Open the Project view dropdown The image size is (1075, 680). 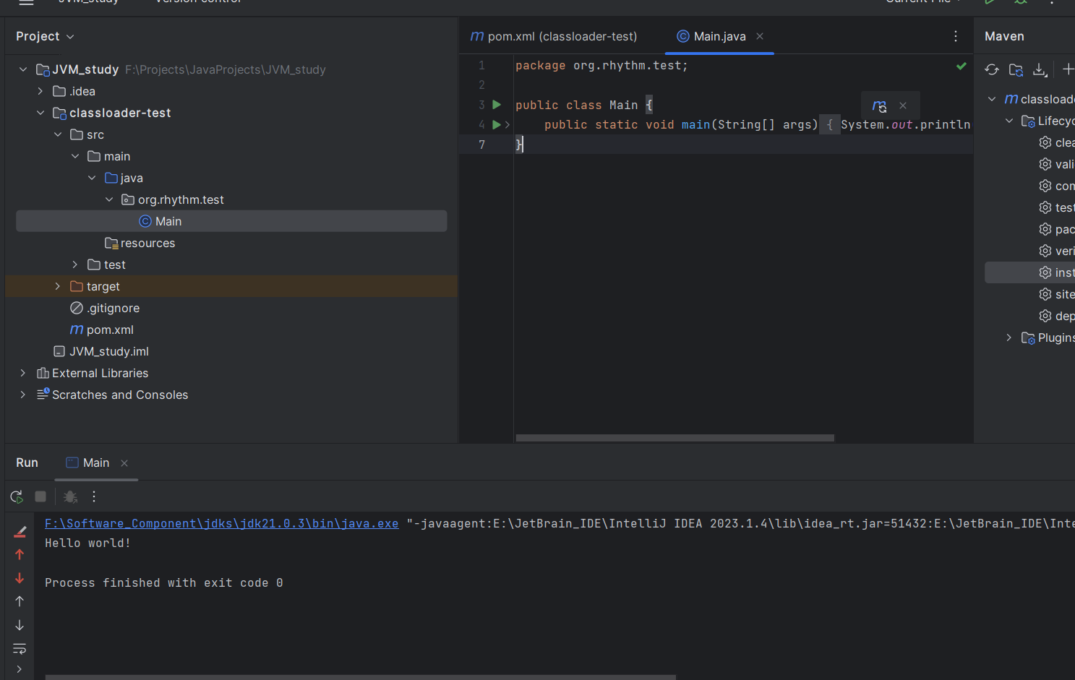[x=45, y=36]
